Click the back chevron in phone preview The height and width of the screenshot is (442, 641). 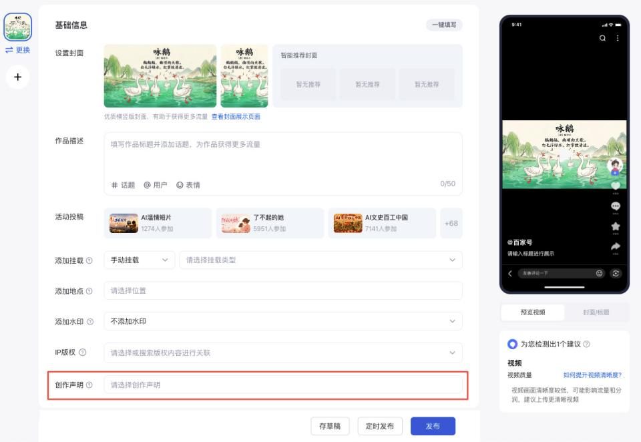point(509,274)
